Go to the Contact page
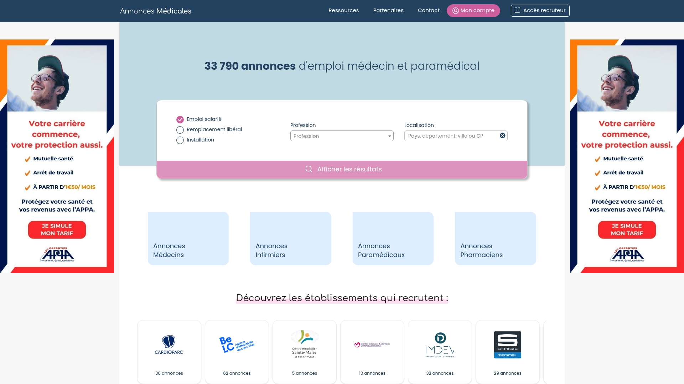Screen dimensions: 684x384 [x=429, y=10]
